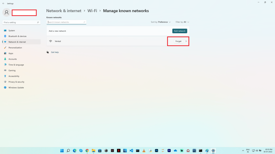The height and width of the screenshot is (154, 275).
Task: Open Windows Update settings section
Action: coord(16,87)
